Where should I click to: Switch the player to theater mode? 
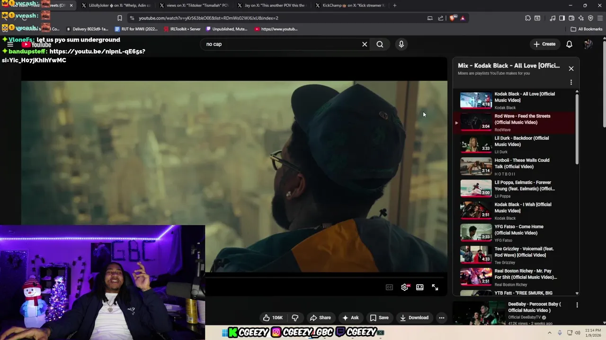[x=419, y=287]
